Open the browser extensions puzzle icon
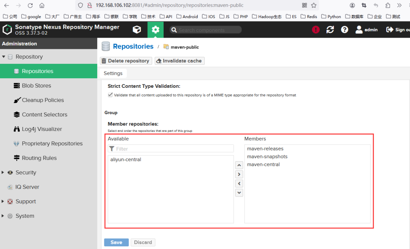410x249 pixels. pyautogui.click(x=388, y=5)
